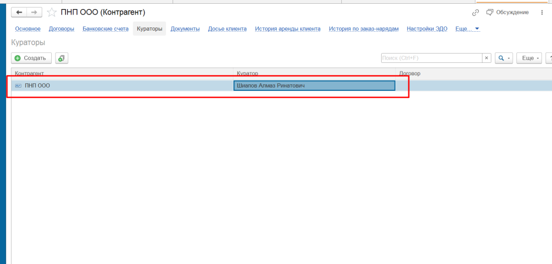Open the three-dot menu at top right
552x264 pixels.
[x=542, y=13]
